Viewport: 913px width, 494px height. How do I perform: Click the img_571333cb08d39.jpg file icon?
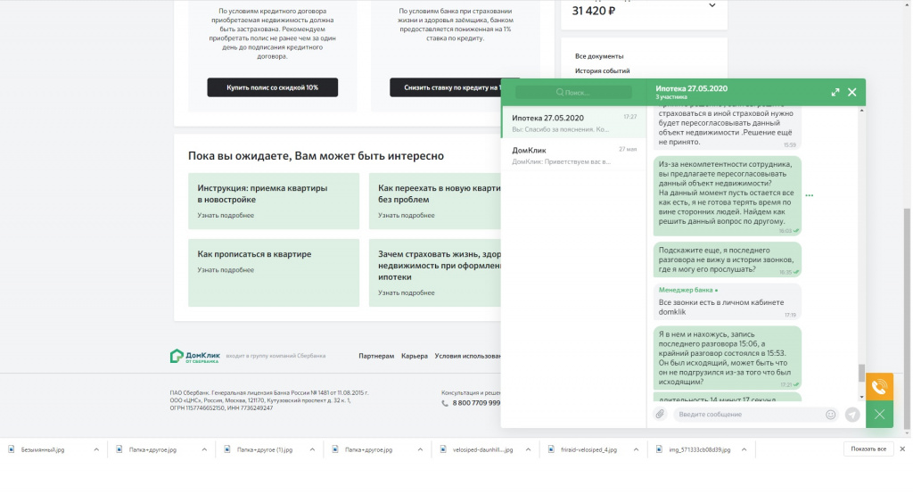pos(659,449)
